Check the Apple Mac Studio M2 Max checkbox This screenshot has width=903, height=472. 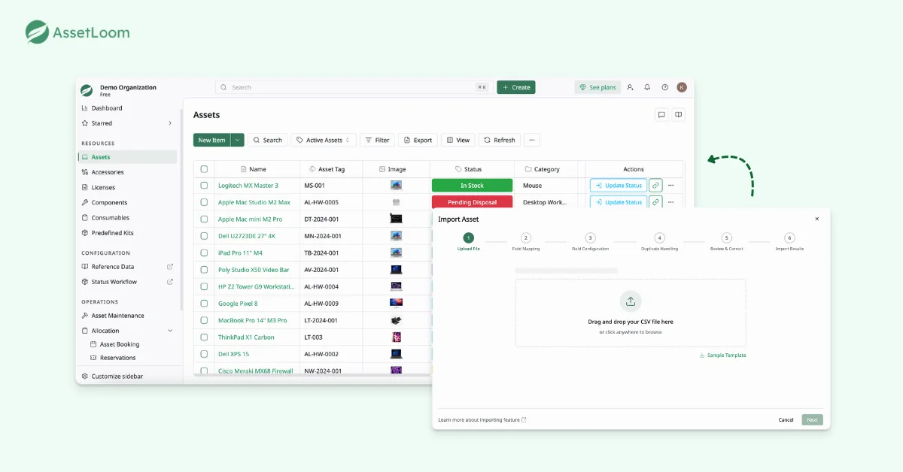204,202
